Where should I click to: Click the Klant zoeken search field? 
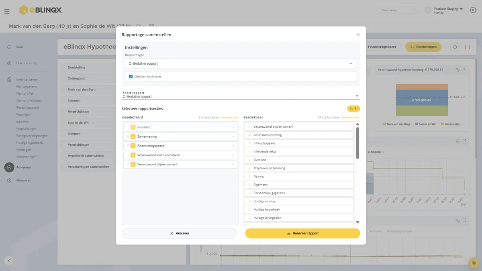400,10
